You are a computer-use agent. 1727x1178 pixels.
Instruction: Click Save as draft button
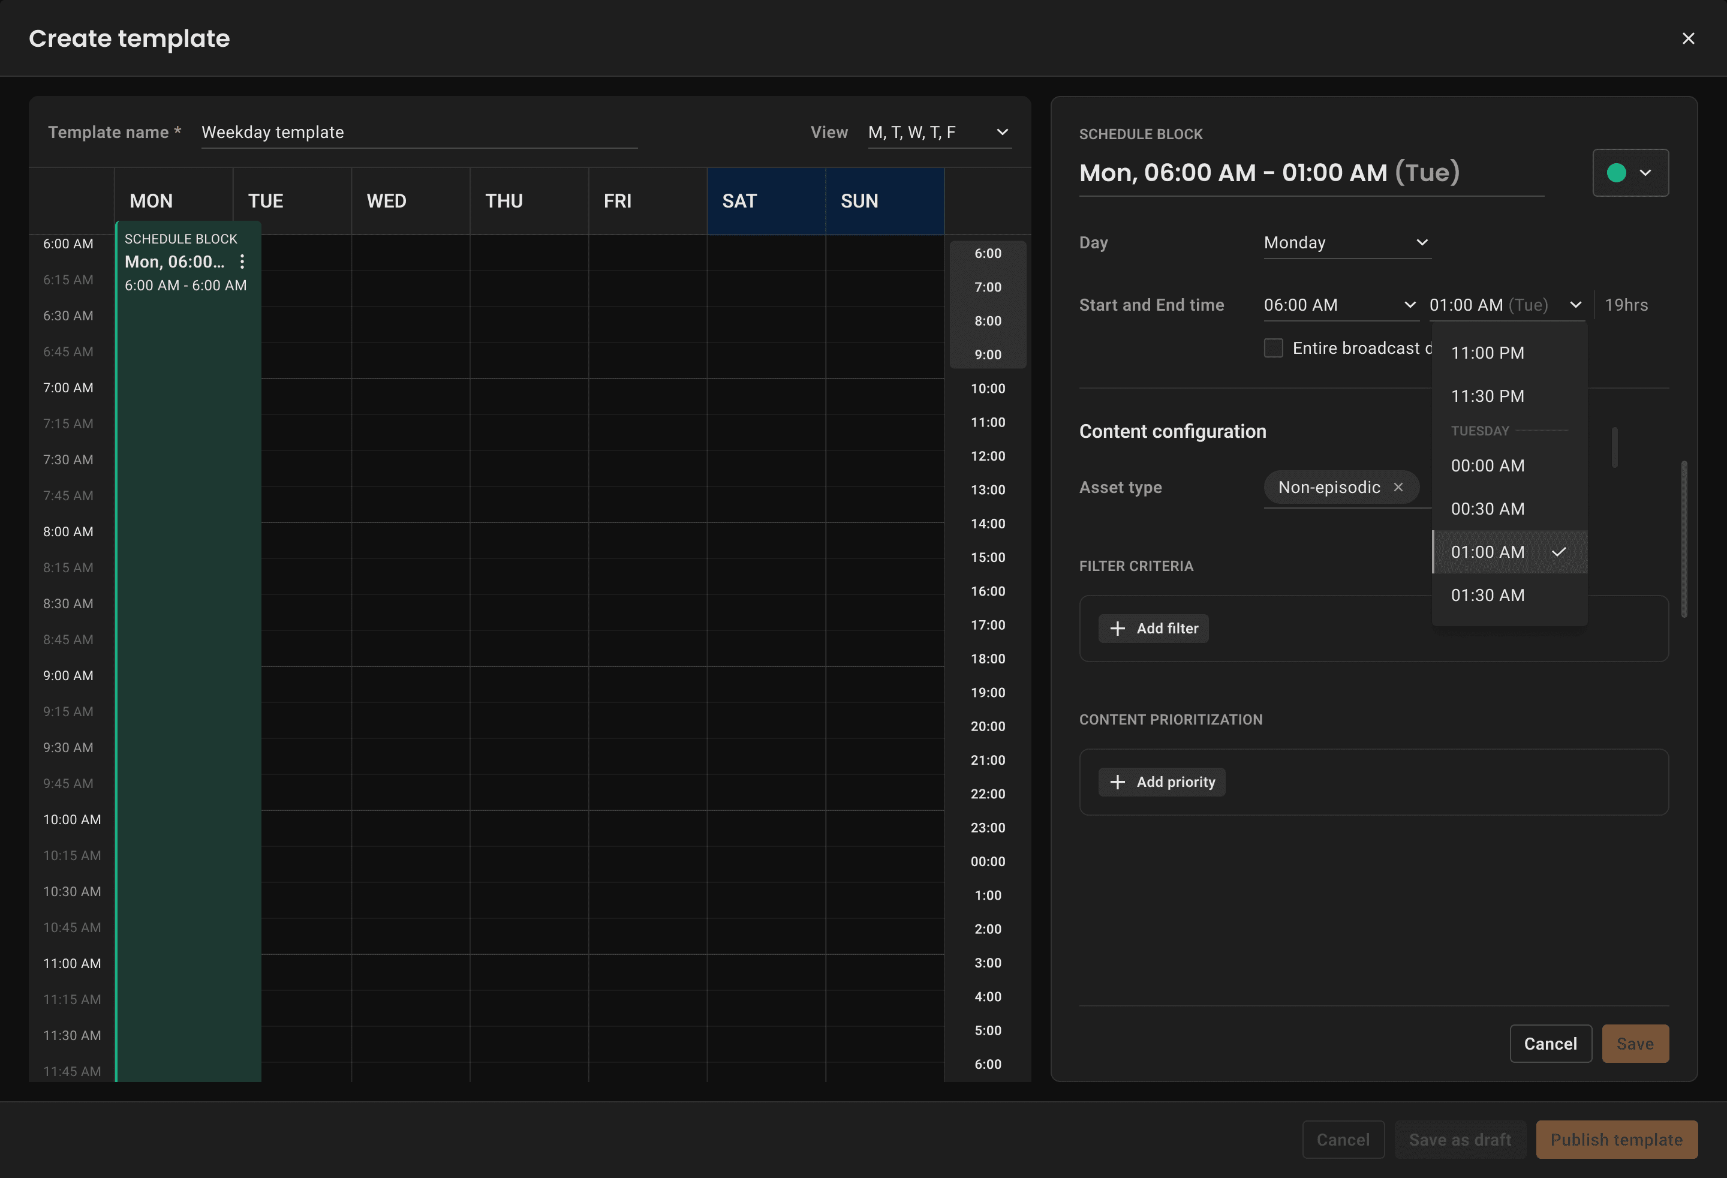[1459, 1140]
